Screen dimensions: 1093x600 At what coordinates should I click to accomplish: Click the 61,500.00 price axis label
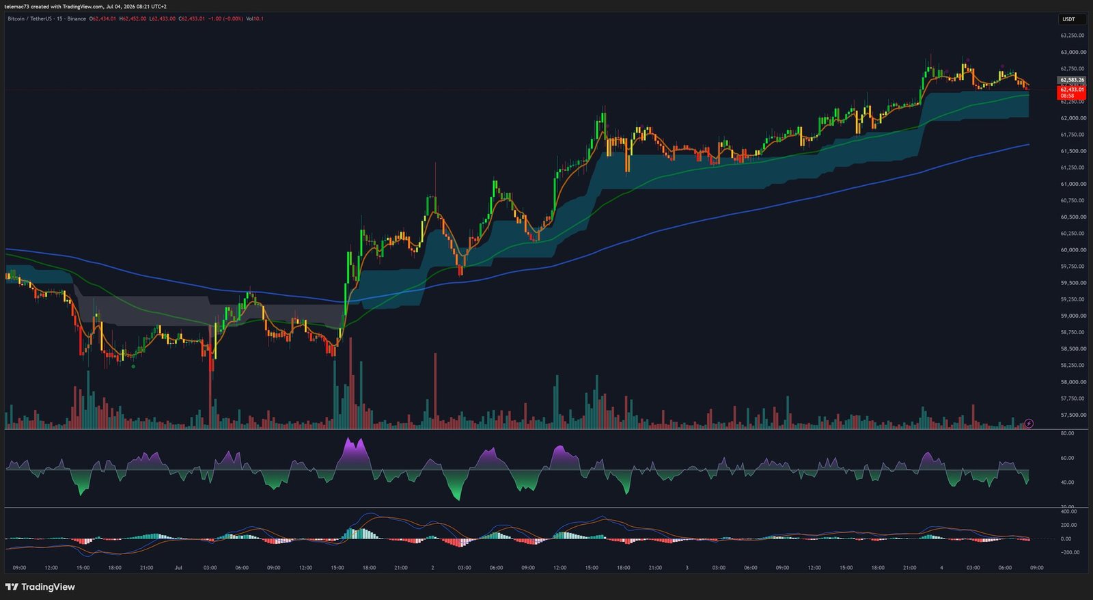pyautogui.click(x=1073, y=151)
